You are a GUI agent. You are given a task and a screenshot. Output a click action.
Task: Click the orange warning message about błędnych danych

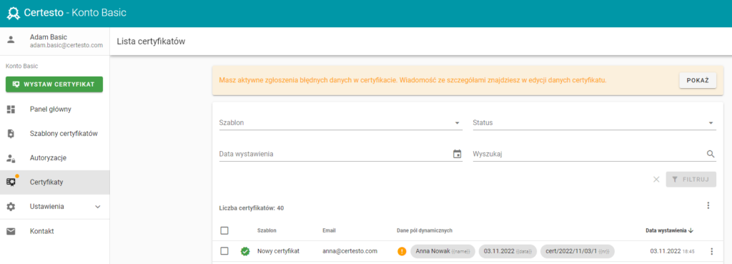click(x=412, y=80)
